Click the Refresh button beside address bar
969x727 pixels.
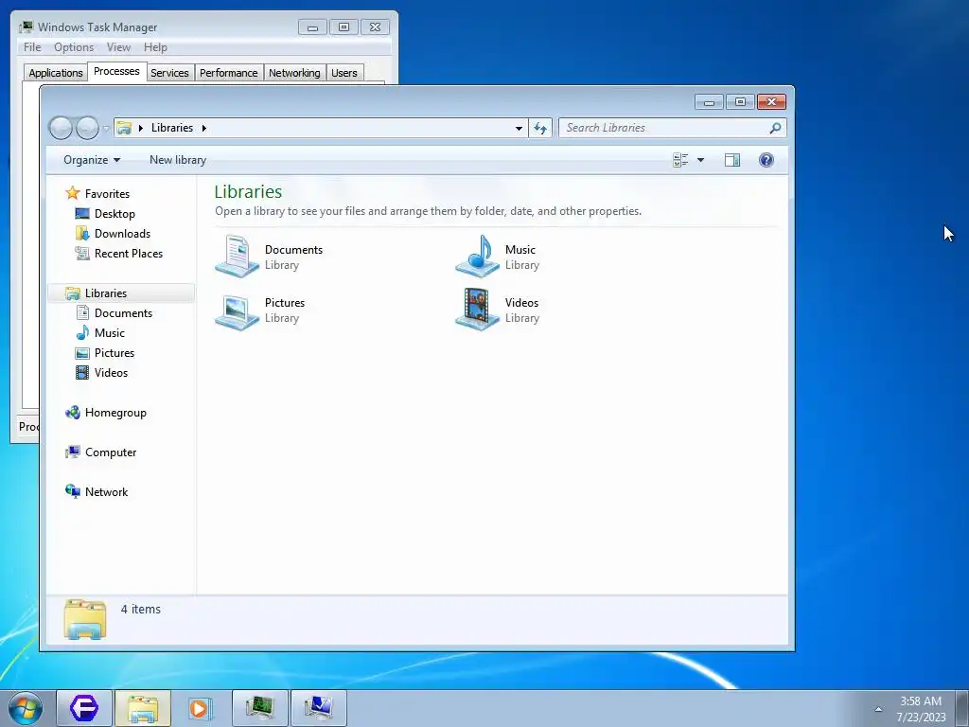tap(540, 128)
